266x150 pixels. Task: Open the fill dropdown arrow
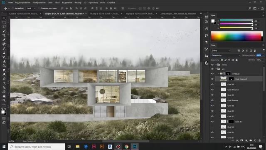coord(263,60)
